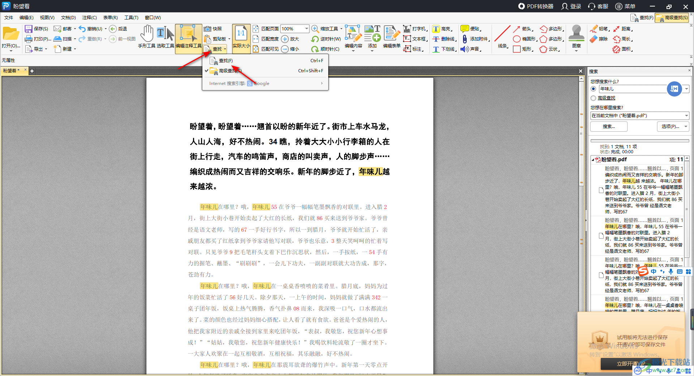Open the 视图(V) menu
The height and width of the screenshot is (376, 694).
[47, 17]
